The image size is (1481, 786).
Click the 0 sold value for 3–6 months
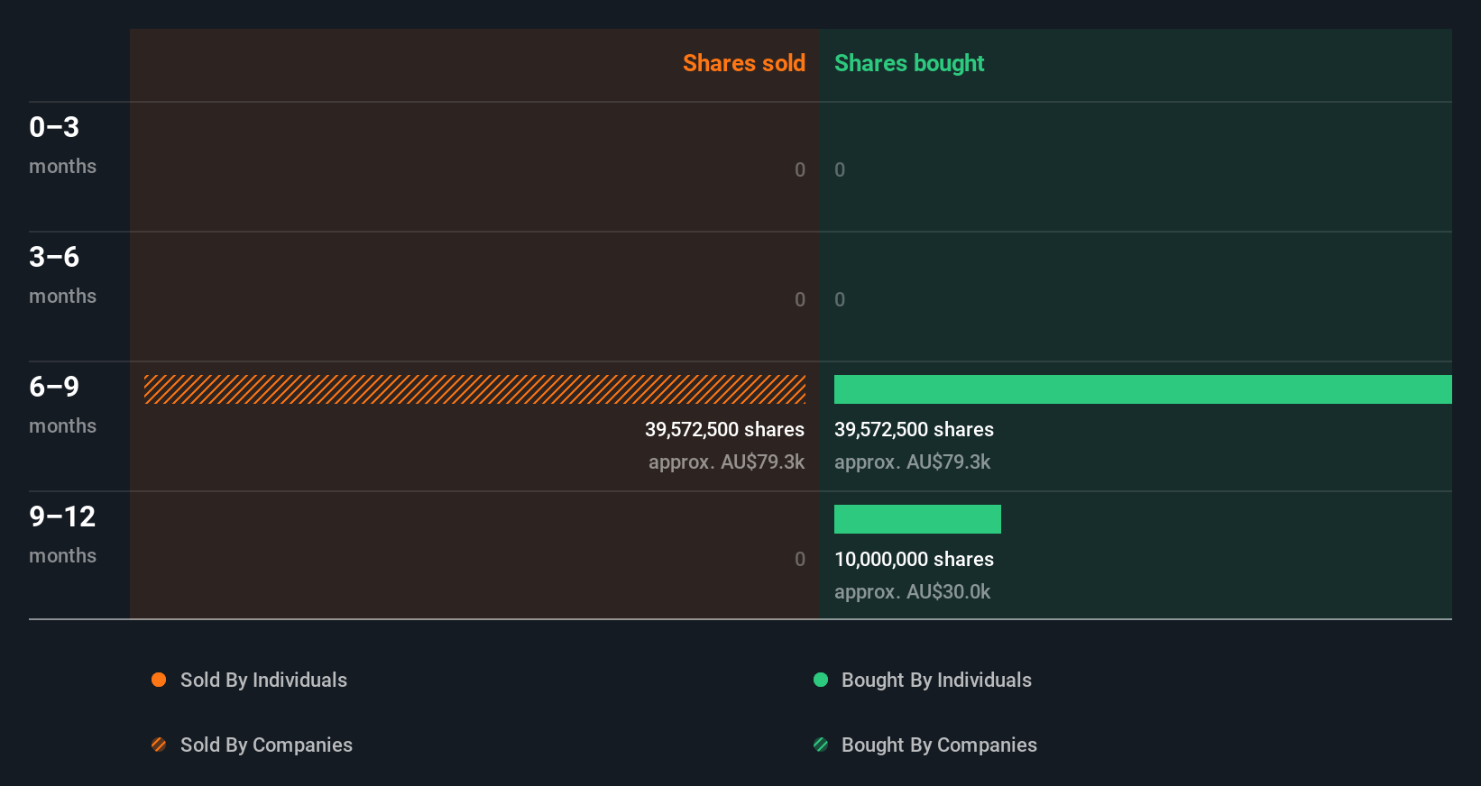[800, 300]
